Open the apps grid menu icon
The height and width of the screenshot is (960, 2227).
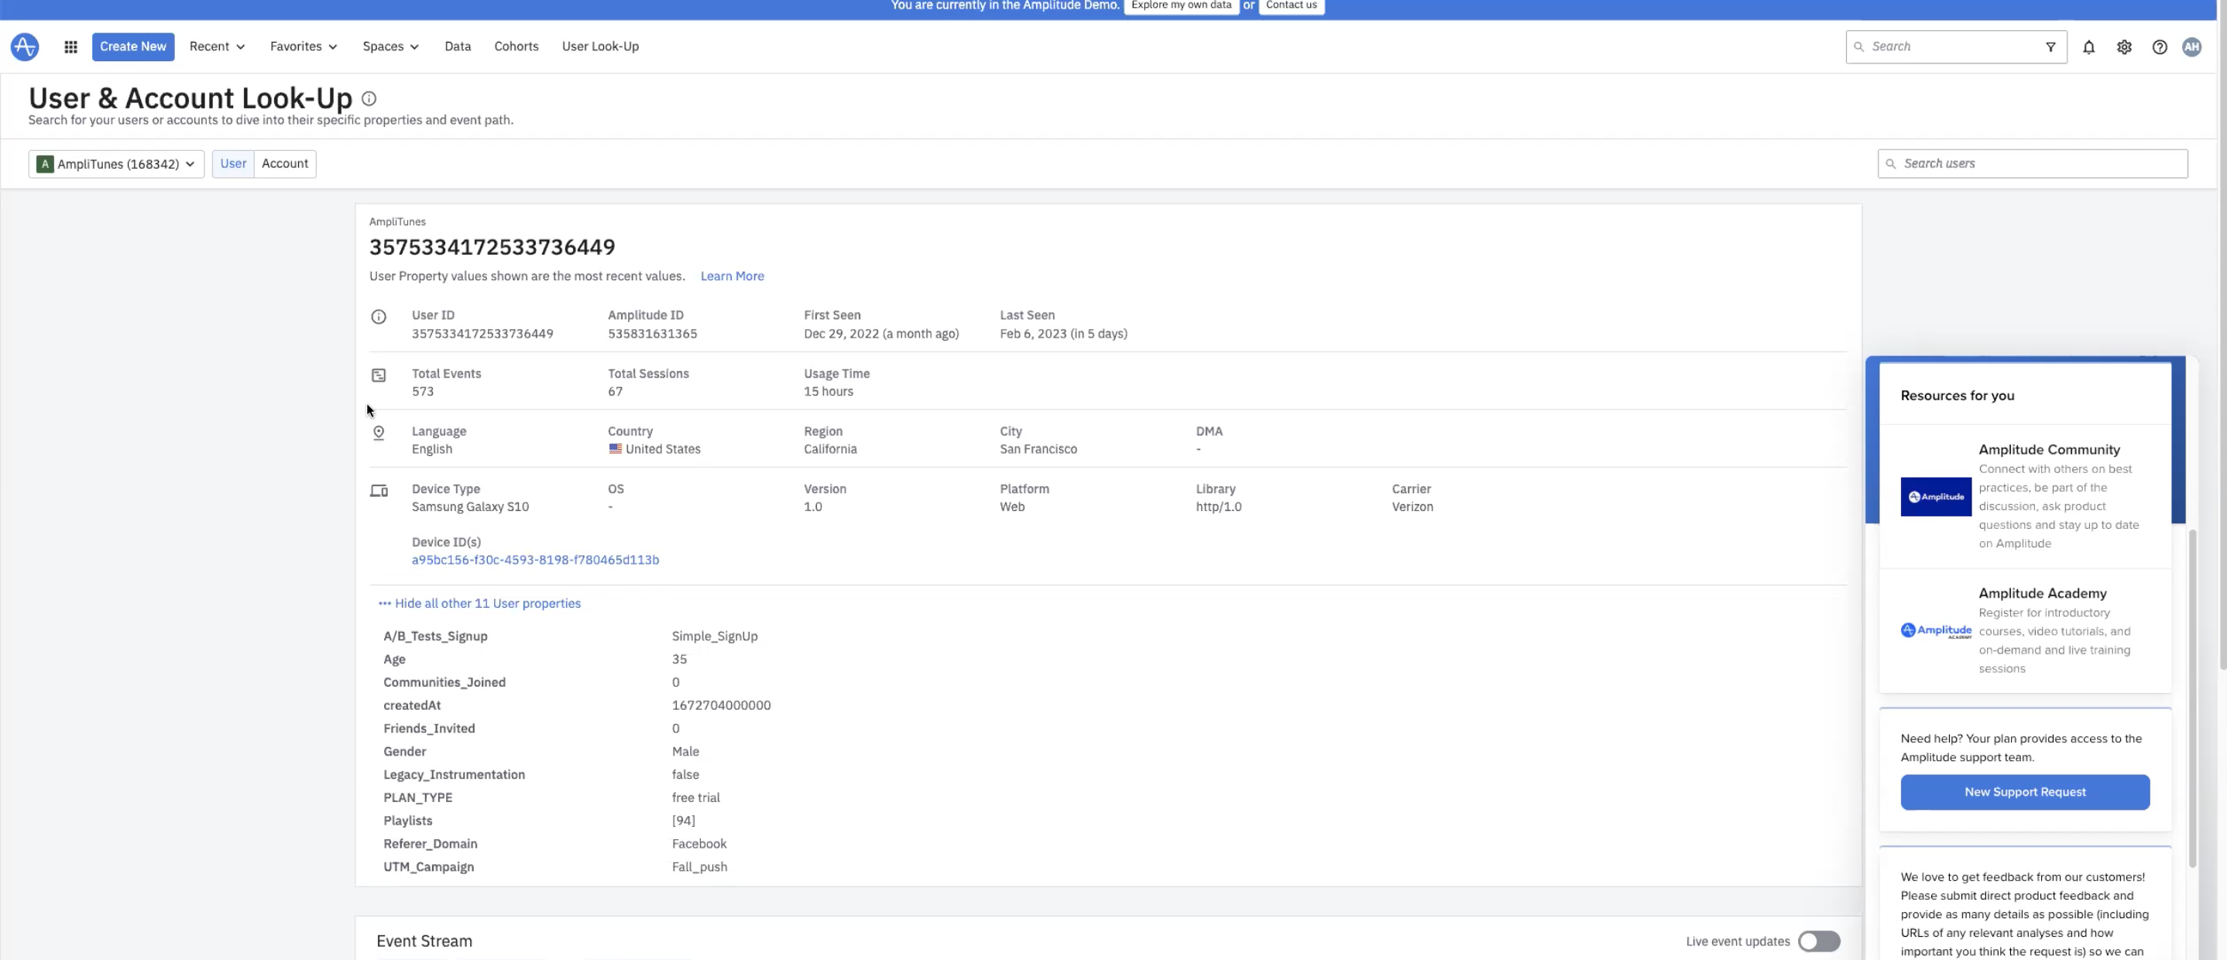pyautogui.click(x=71, y=46)
